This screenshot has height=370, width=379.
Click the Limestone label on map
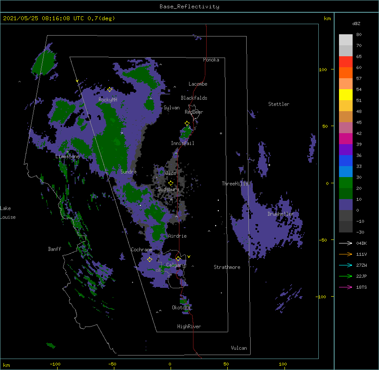[x=67, y=156]
